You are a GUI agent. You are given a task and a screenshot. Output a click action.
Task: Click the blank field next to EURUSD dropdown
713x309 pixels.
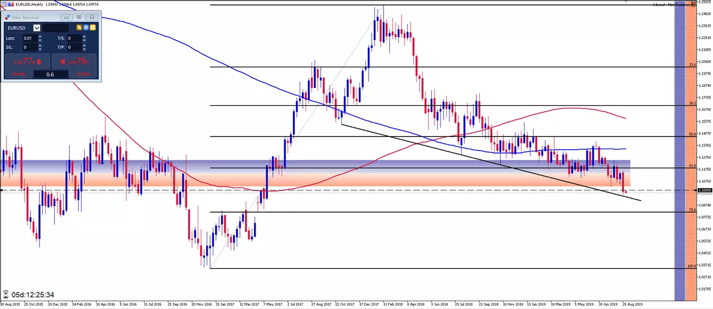pyautogui.click(x=56, y=28)
